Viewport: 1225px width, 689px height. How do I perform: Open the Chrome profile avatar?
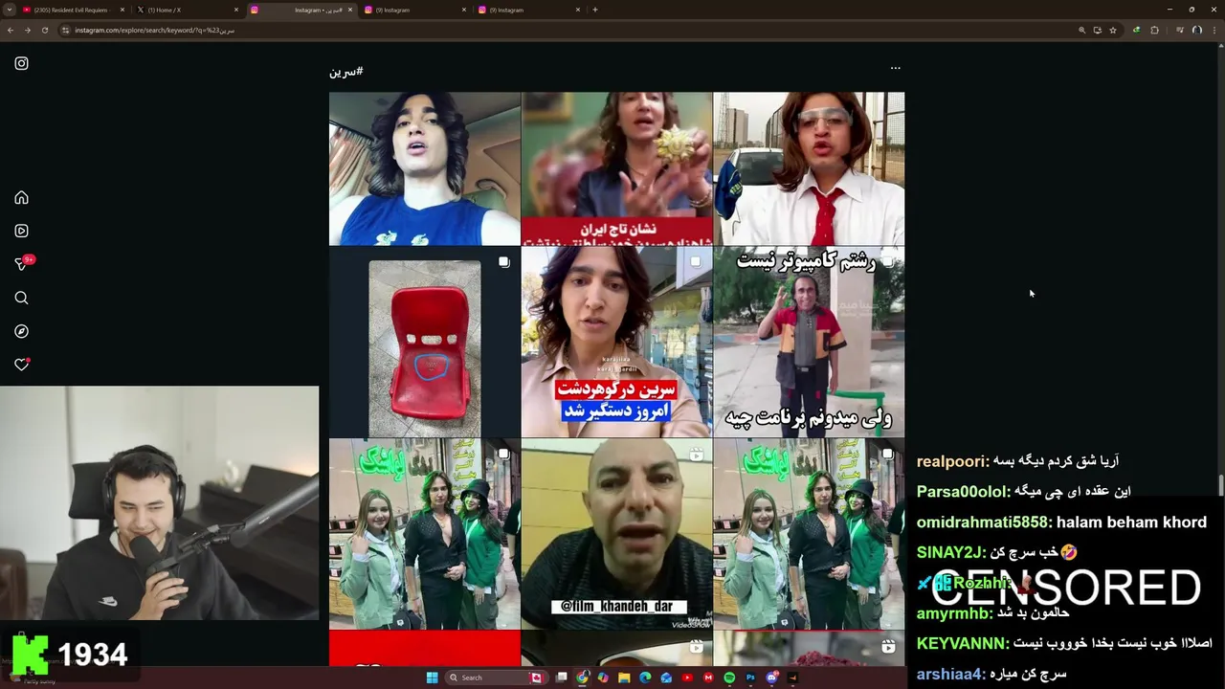pyautogui.click(x=1196, y=30)
